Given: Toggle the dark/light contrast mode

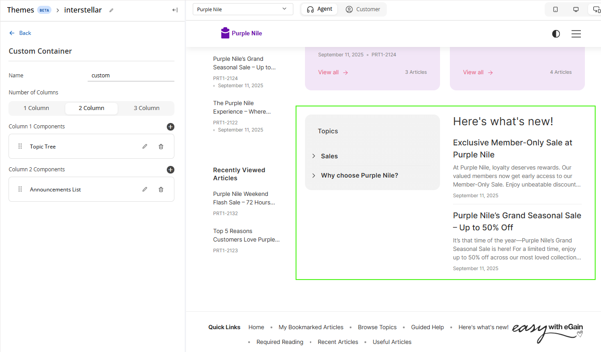Looking at the screenshot, I should pos(556,34).
